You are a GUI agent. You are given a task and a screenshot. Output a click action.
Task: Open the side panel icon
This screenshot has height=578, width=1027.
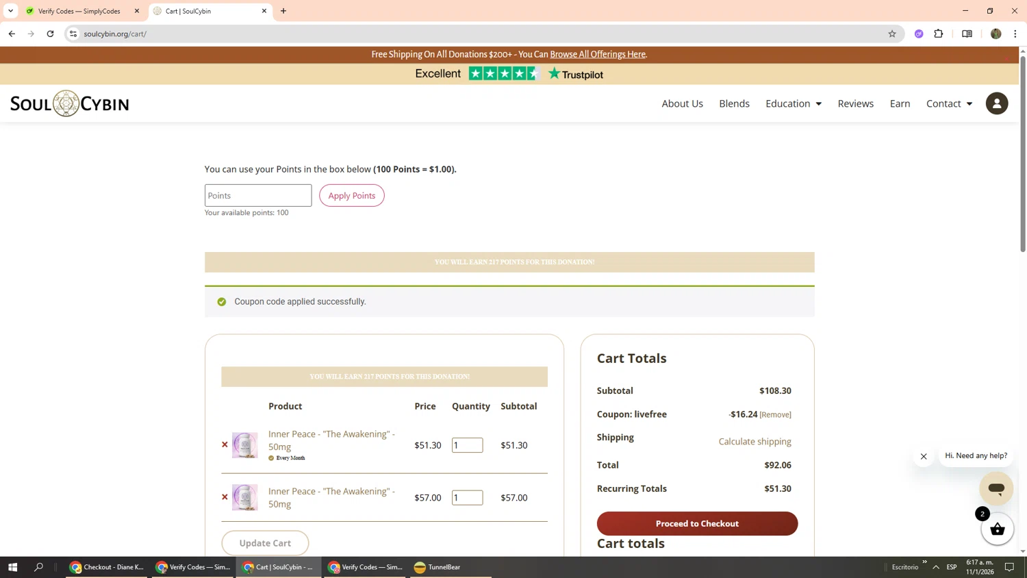(967, 34)
